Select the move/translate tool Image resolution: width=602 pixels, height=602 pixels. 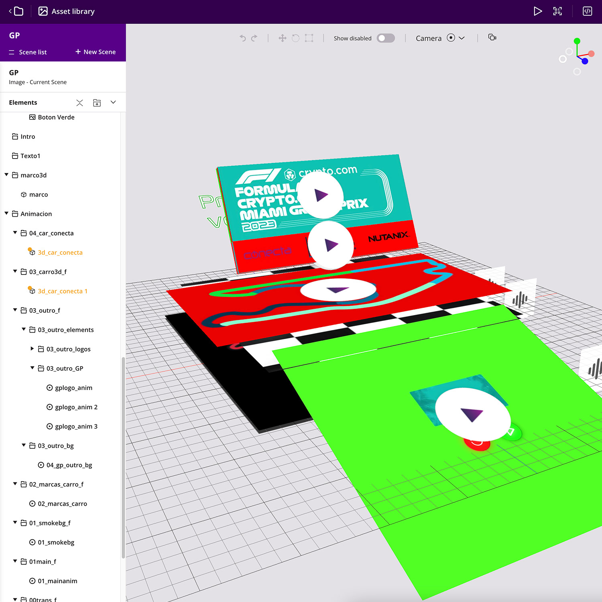[283, 38]
